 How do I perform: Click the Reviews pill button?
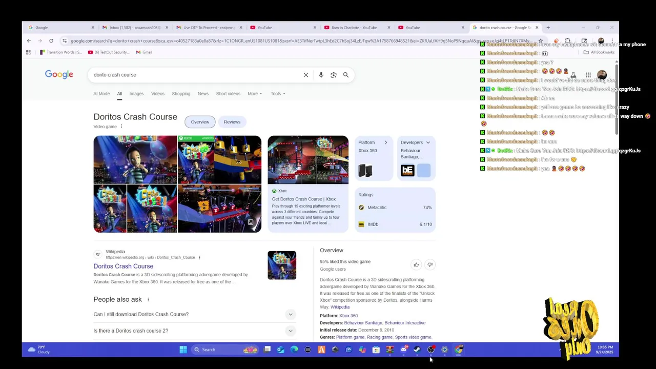point(232,122)
